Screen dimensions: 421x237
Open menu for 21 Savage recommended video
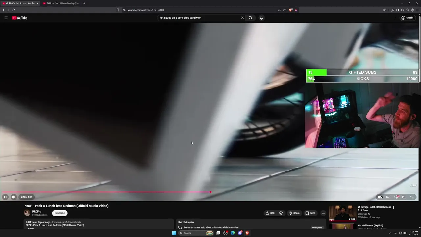393,207
